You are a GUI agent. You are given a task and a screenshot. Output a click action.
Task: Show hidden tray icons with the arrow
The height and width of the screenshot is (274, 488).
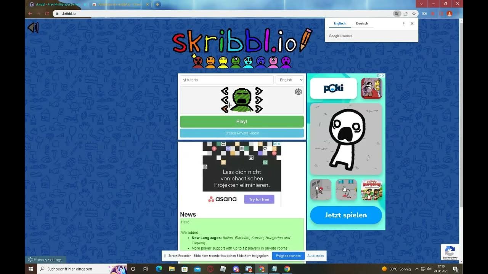(x=417, y=269)
